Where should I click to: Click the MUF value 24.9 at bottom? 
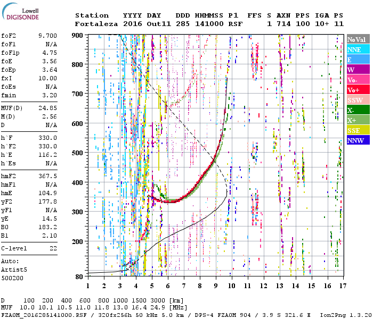pyautogui.click(x=158, y=308)
